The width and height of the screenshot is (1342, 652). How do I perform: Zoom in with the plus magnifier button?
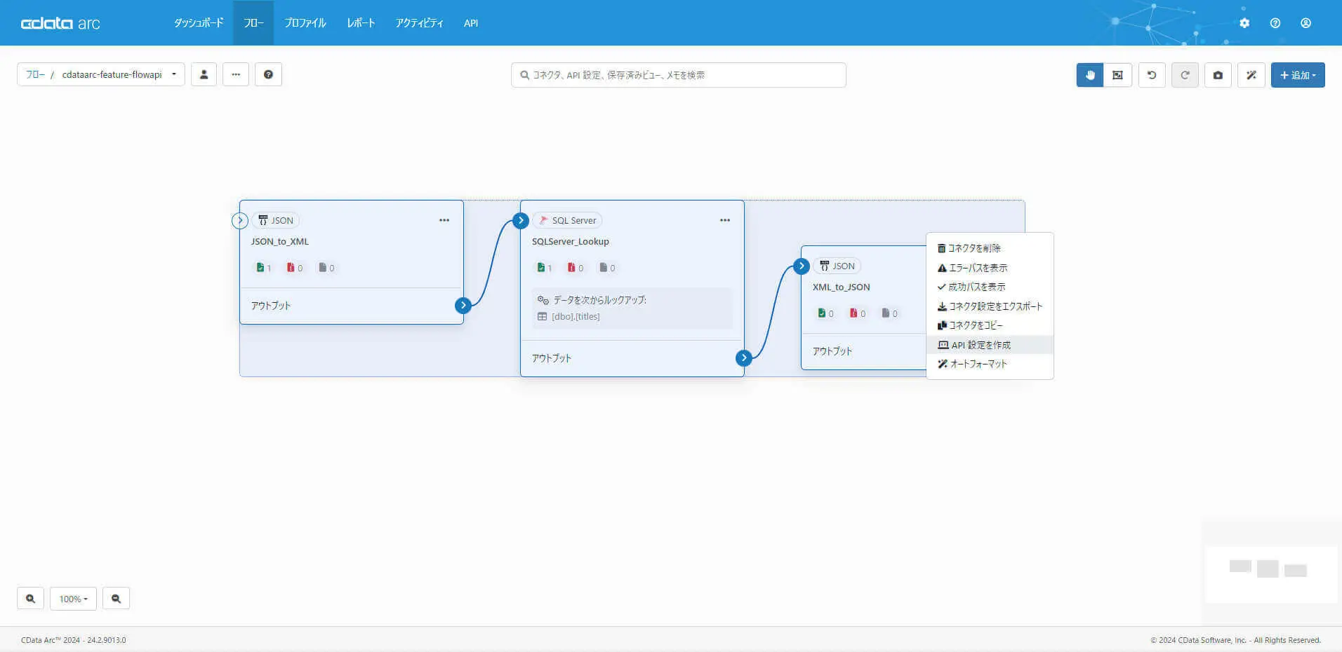pos(30,599)
